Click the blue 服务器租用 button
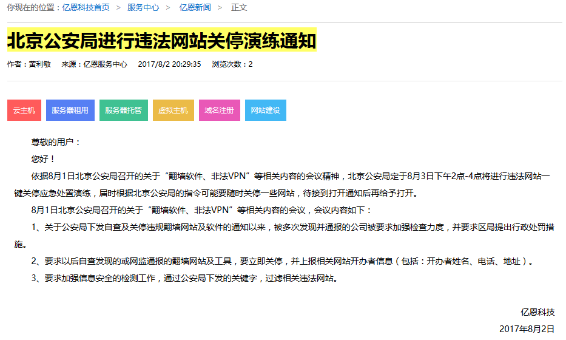The width and height of the screenshot is (566, 340). (70, 110)
